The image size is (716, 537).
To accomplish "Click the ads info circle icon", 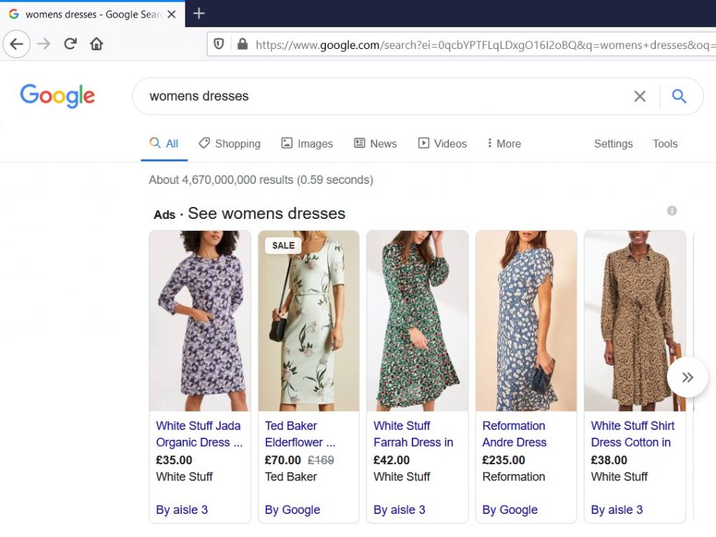I will coord(672,210).
